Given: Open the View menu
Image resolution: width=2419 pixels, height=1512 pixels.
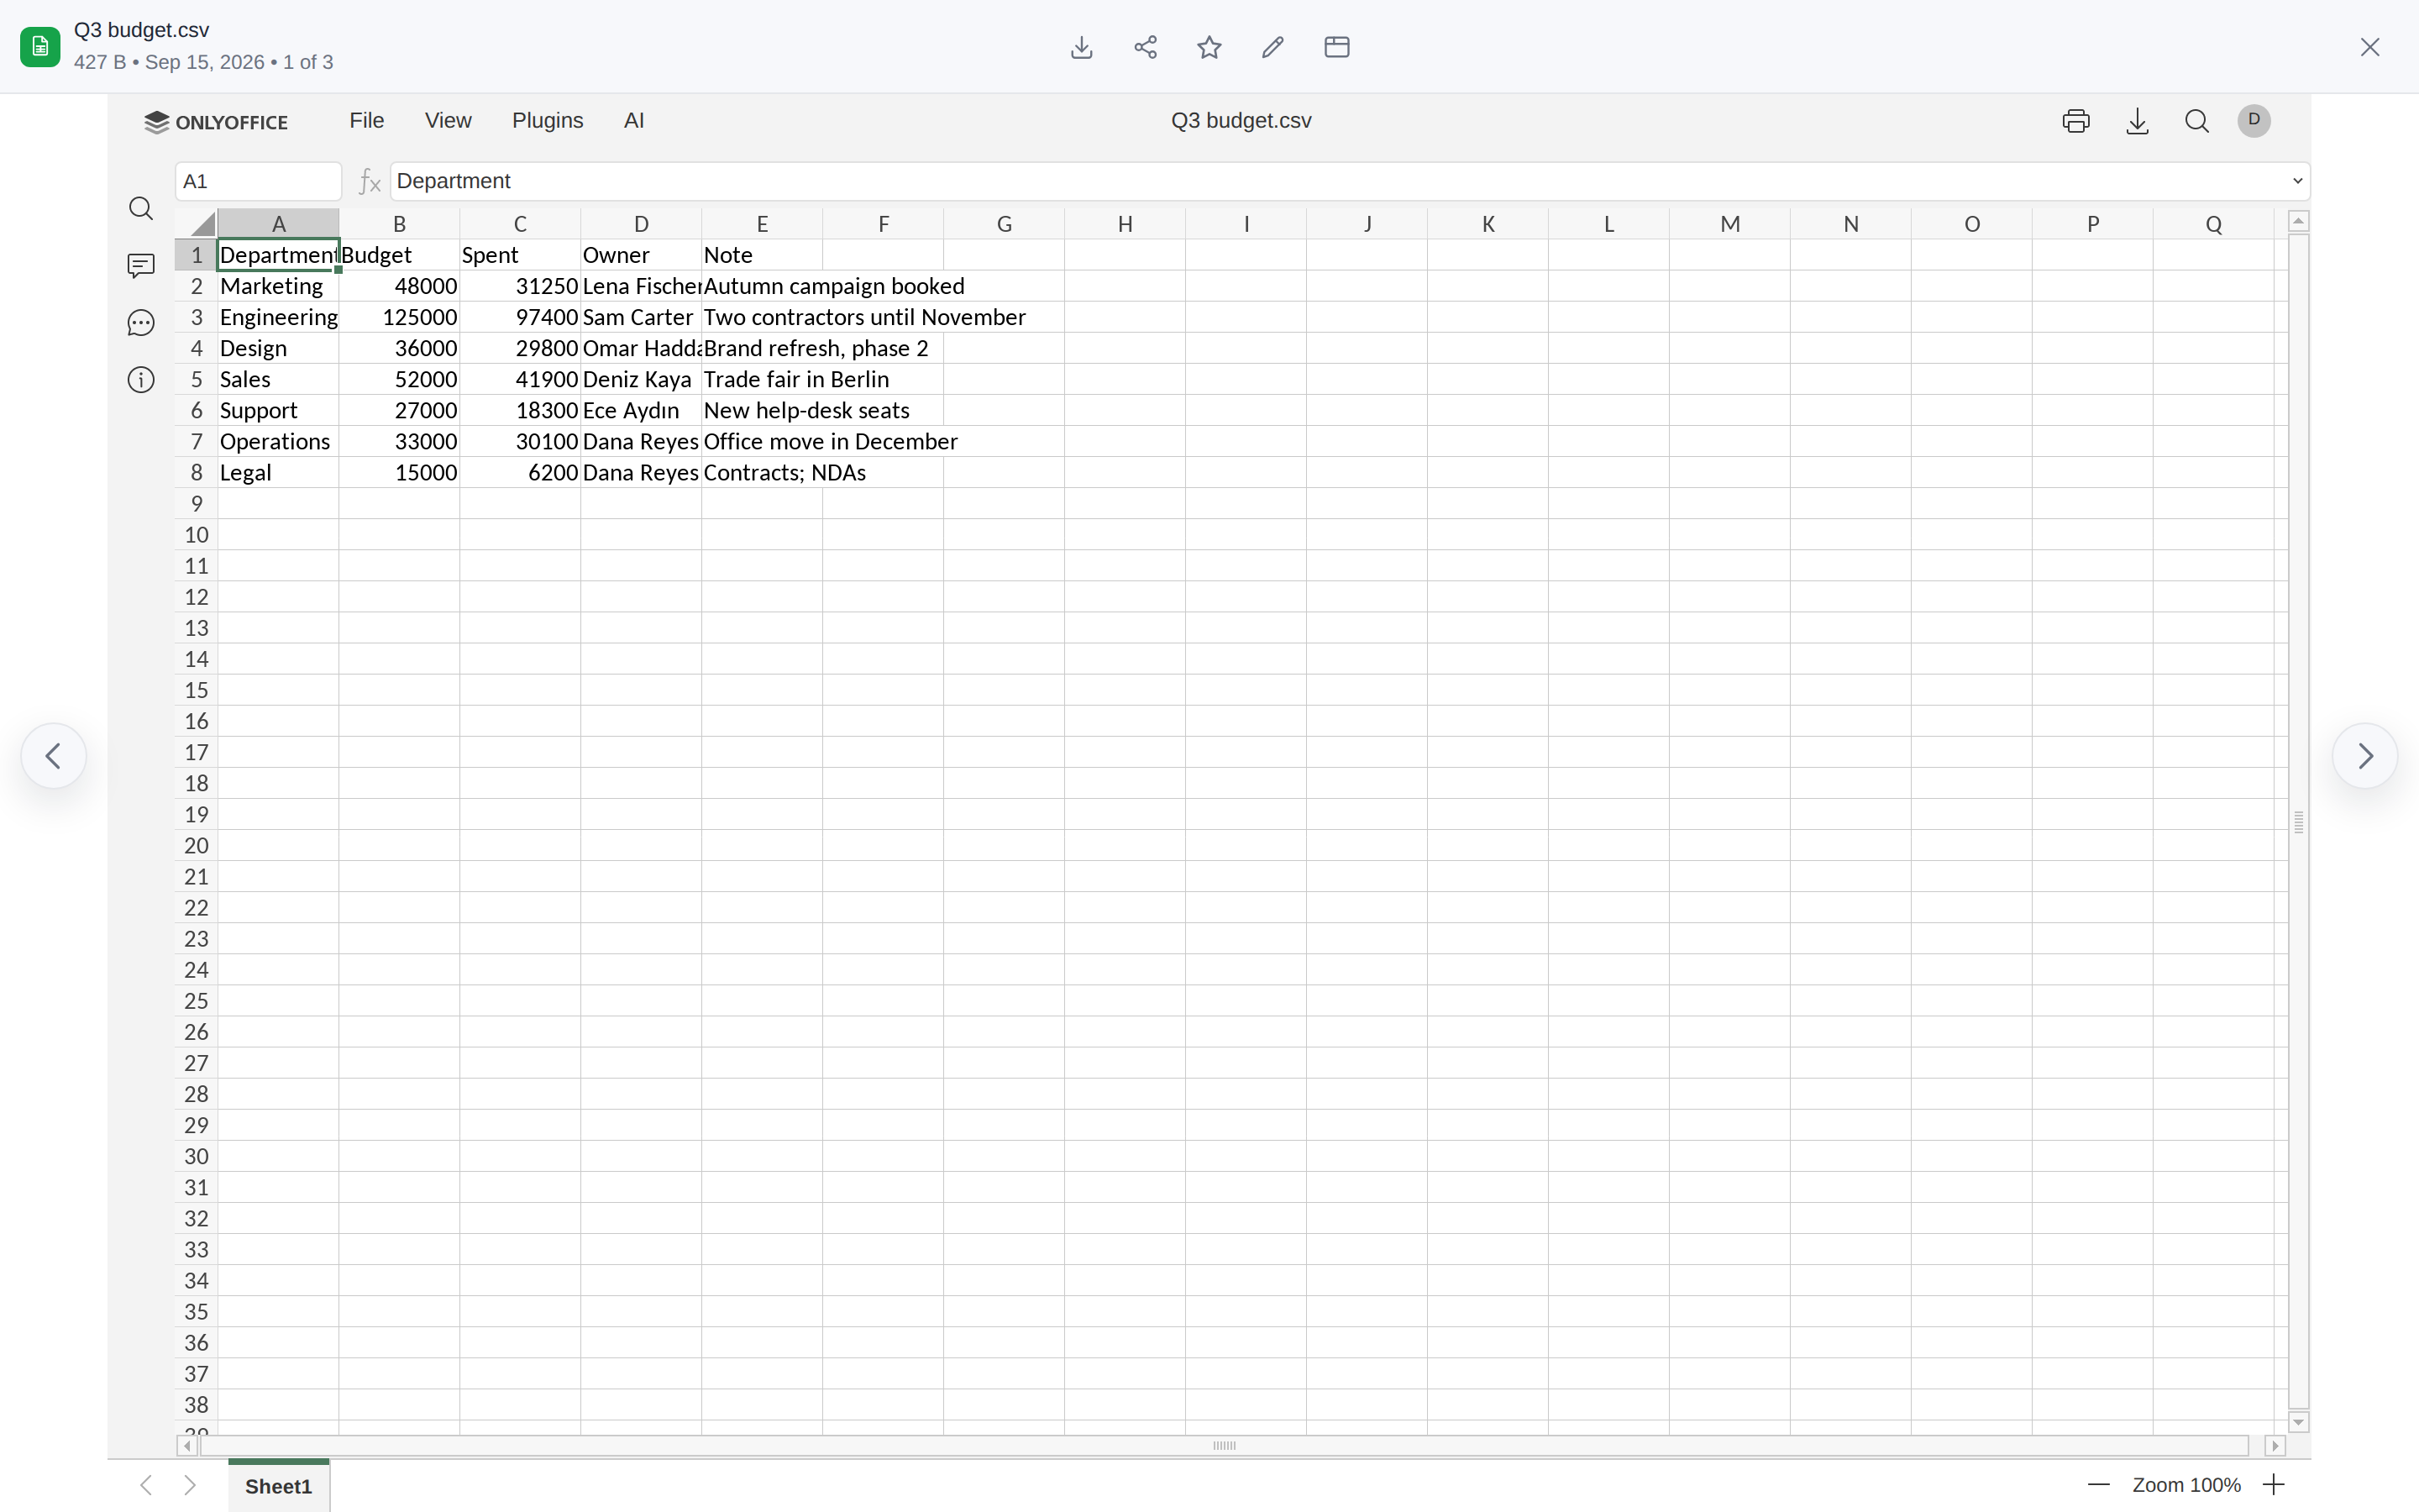Looking at the screenshot, I should click(448, 120).
